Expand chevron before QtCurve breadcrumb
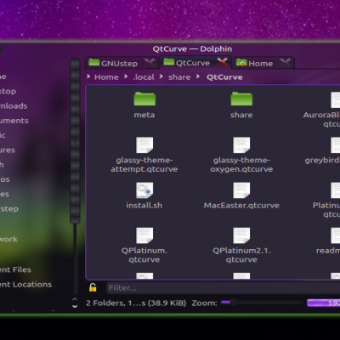340x340 pixels. click(x=198, y=76)
